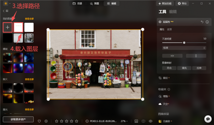Screen dimensions: 214x125
Task: Click the Luminar sun logo icon
Action: (x=6, y=3)
